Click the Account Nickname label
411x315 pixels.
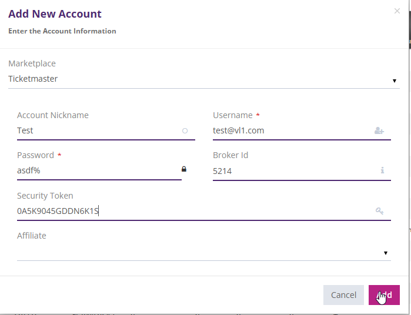[x=53, y=115]
